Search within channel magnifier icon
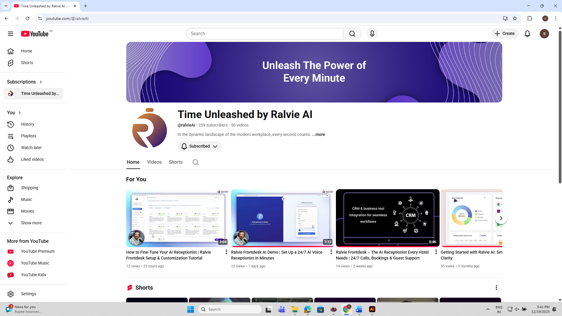The width and height of the screenshot is (562, 316). coord(196,162)
